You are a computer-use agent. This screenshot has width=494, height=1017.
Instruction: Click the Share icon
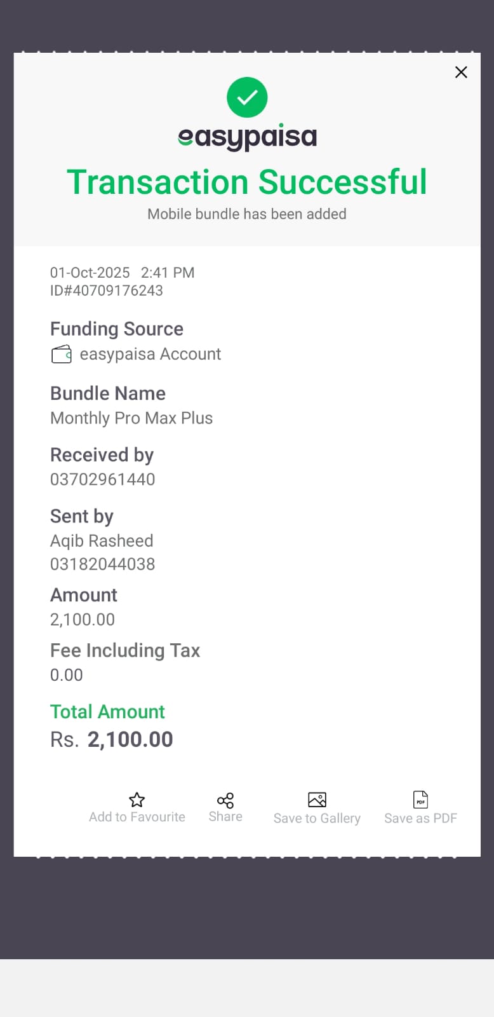coord(225,800)
